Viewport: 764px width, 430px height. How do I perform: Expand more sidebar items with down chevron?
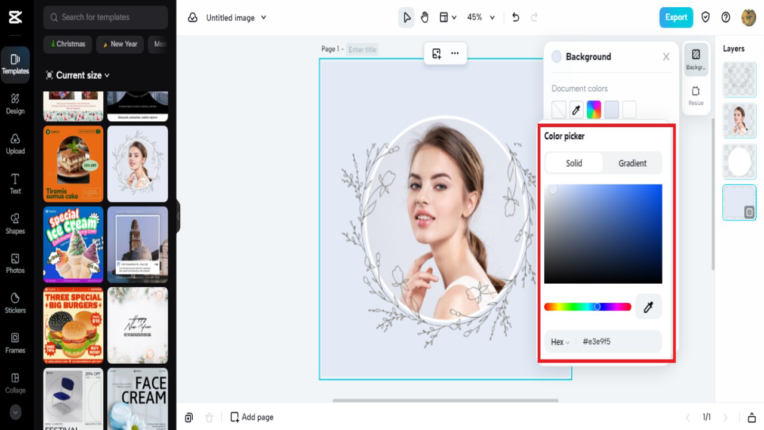click(x=16, y=412)
